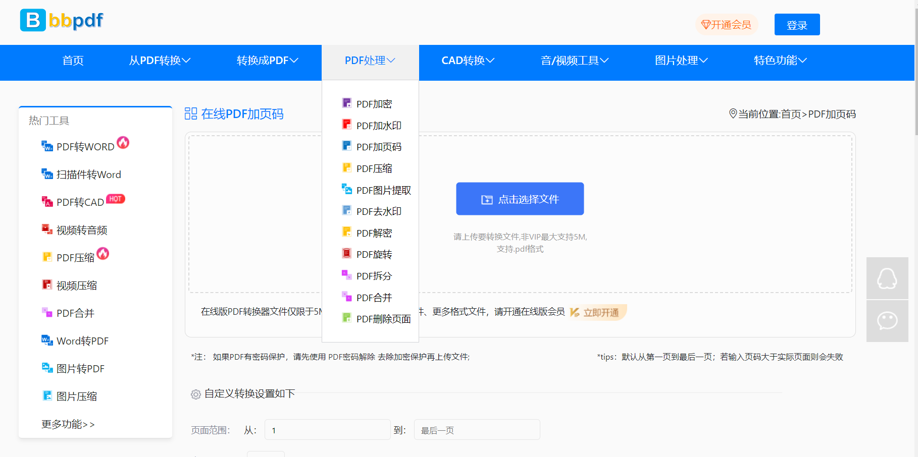The width and height of the screenshot is (918, 457).
Task: Click the PDF加密 icon in dropdown
Action: pyautogui.click(x=347, y=103)
